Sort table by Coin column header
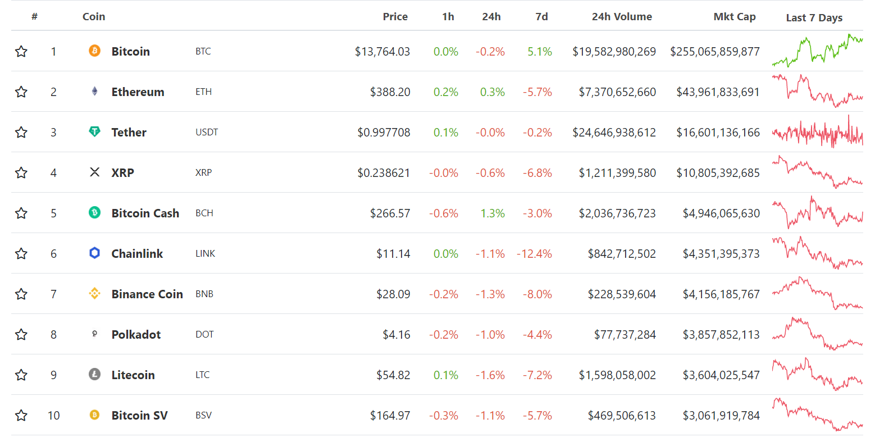 click(x=94, y=17)
